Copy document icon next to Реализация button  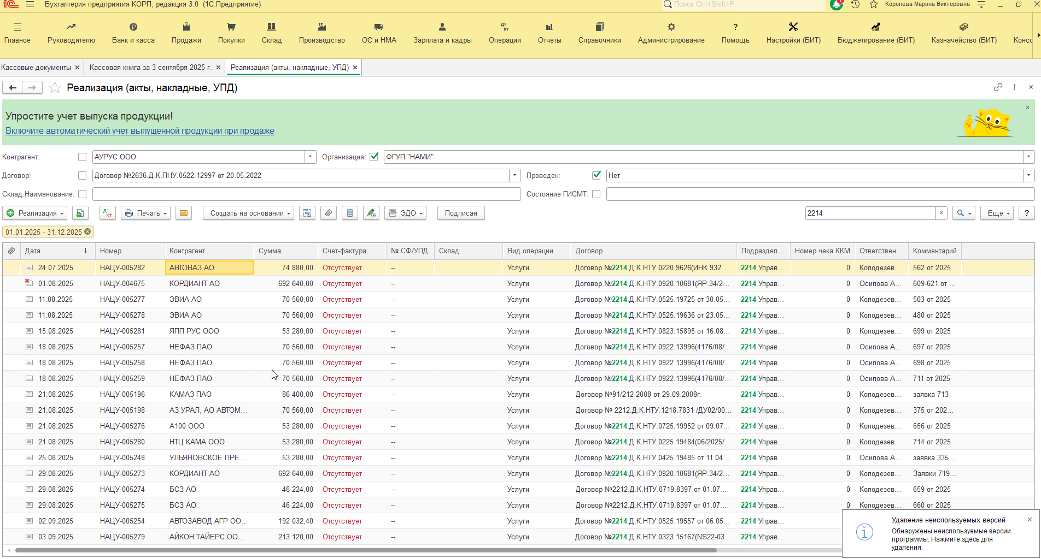pyautogui.click(x=80, y=213)
